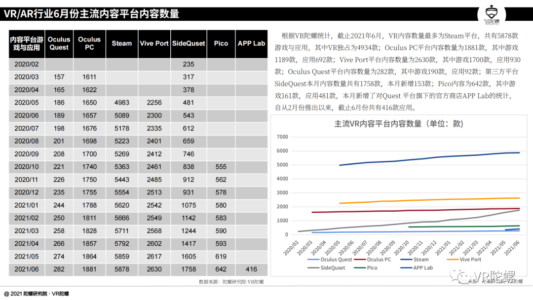Click the 数据来源：陀螺研究院-VR陀螺 source note under the table
This screenshot has width=533, height=300.
[231, 282]
